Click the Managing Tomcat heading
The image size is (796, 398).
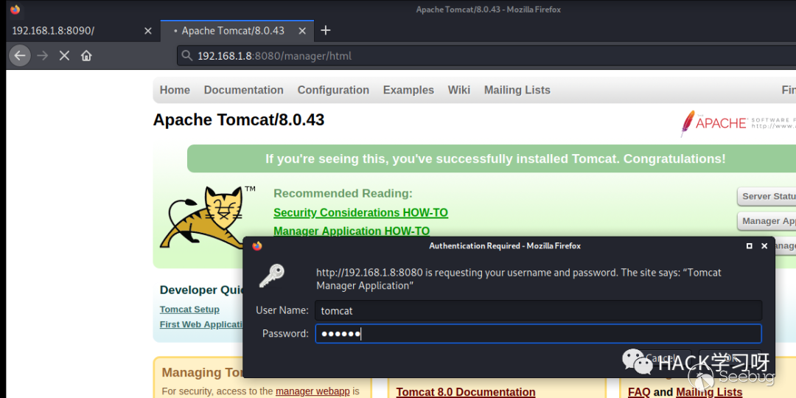coord(203,373)
